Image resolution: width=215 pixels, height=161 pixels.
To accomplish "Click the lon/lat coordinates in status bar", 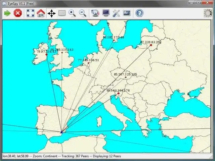I will coord(15,156).
